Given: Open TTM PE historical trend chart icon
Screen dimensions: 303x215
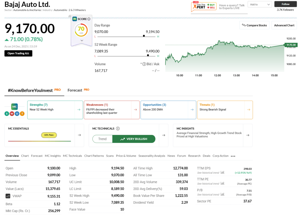Looking at the screenshot, I should click(x=222, y=183).
